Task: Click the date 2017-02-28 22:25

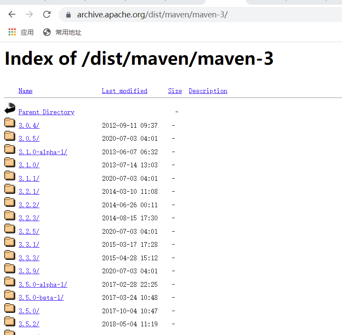Action: coord(130,285)
